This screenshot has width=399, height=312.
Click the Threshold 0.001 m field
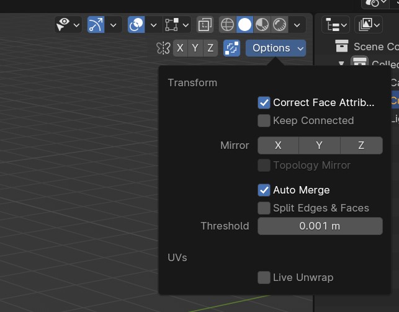(320, 226)
